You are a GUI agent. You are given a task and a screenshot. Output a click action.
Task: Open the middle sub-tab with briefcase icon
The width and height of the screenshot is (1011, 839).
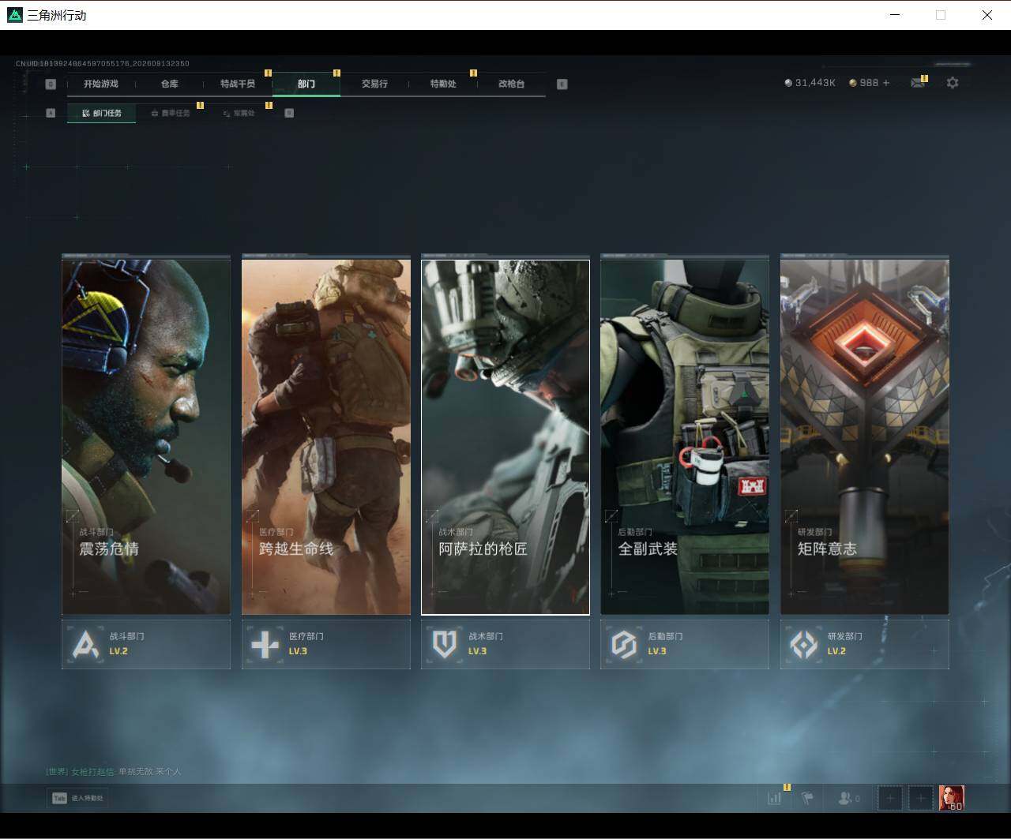point(170,113)
